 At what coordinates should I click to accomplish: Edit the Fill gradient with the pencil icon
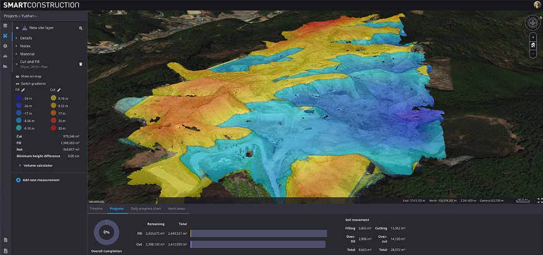click(23, 90)
